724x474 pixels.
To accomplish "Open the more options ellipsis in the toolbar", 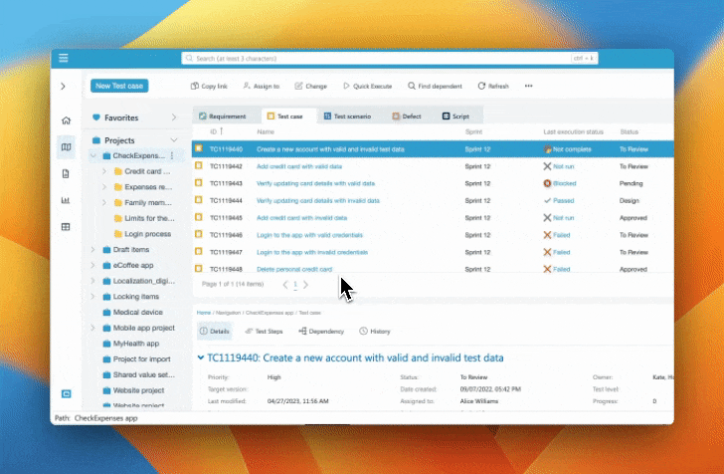I will [x=528, y=87].
